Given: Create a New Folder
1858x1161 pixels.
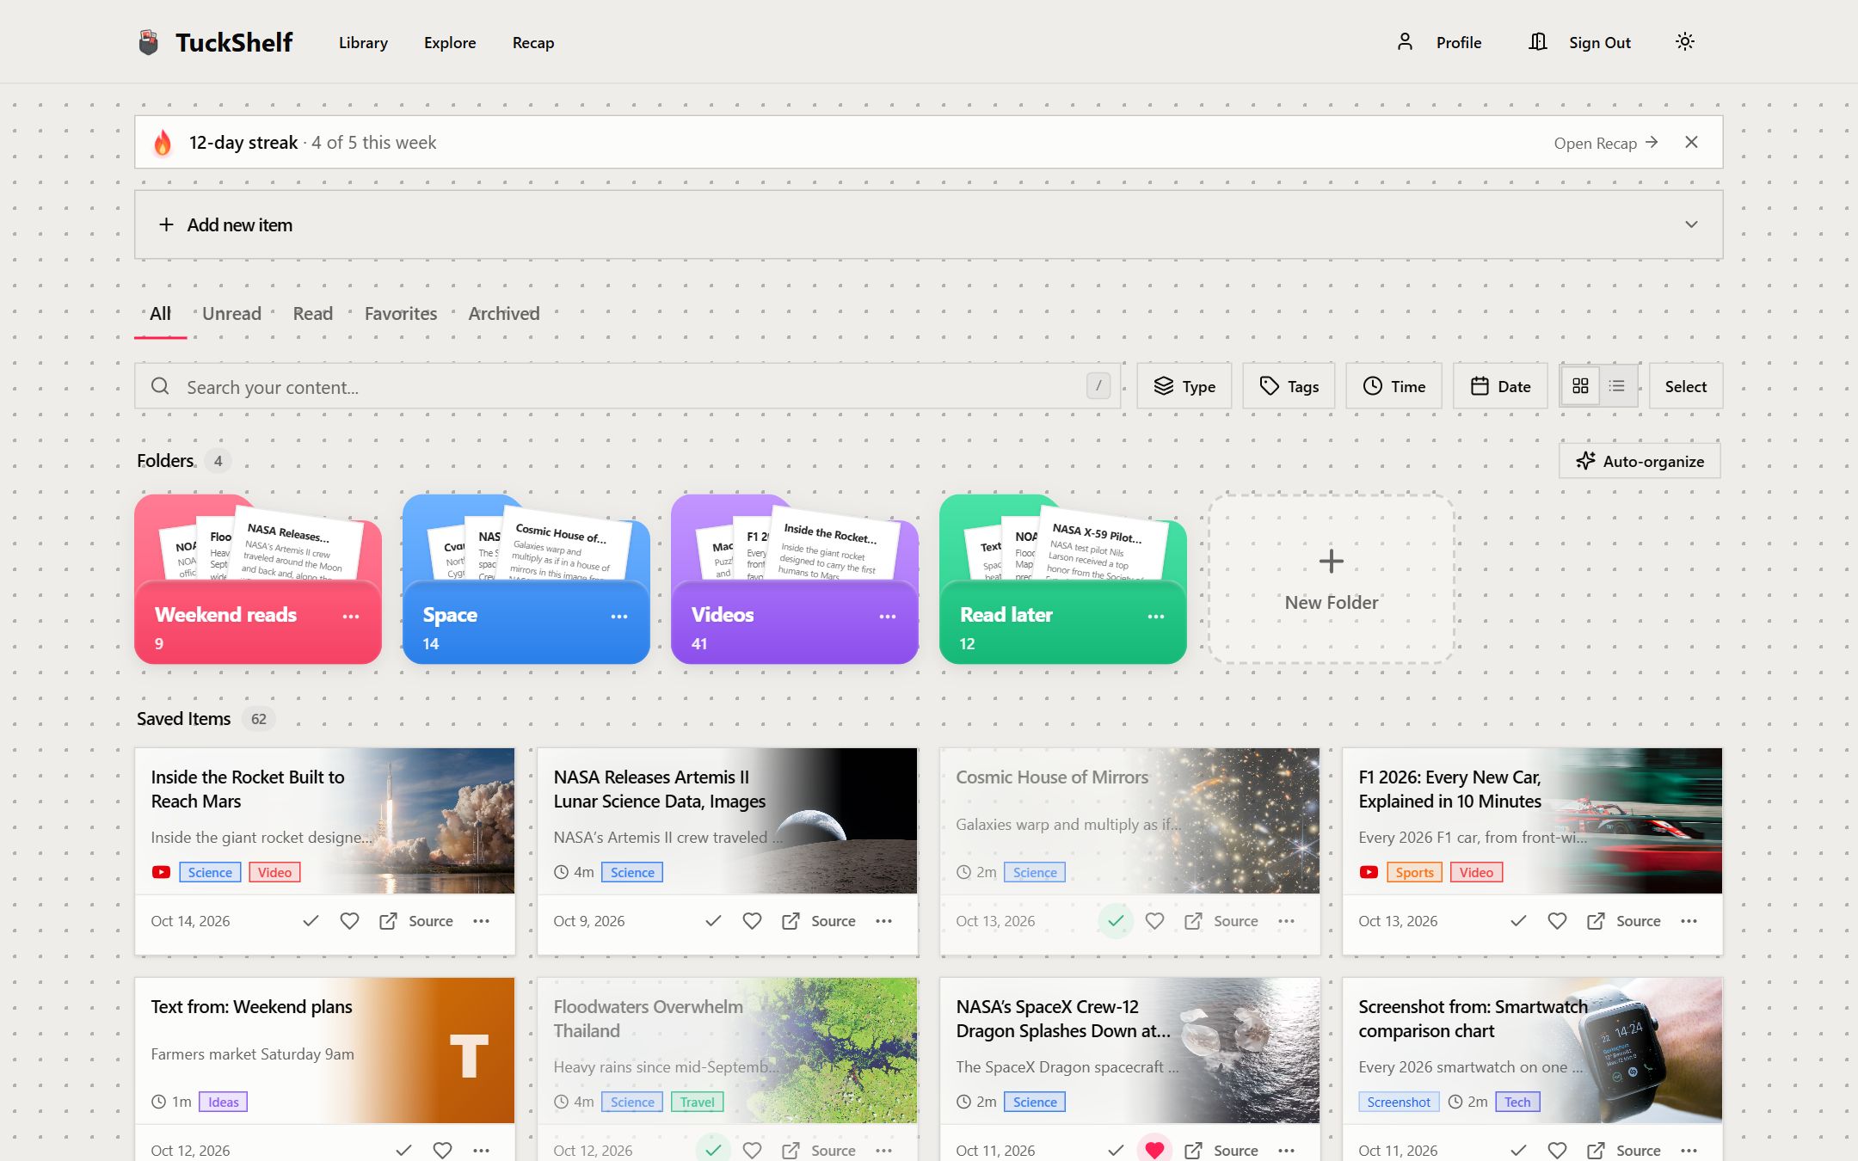Looking at the screenshot, I should point(1331,579).
